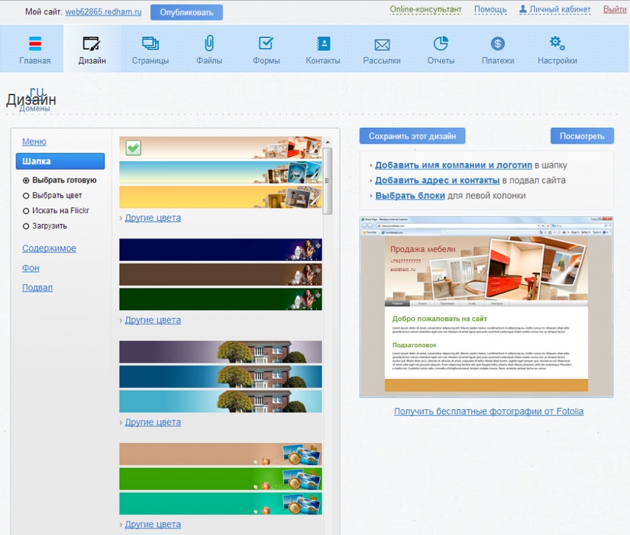630x535 pixels.
Task: Open the Содержимое design section
Action: (49, 248)
